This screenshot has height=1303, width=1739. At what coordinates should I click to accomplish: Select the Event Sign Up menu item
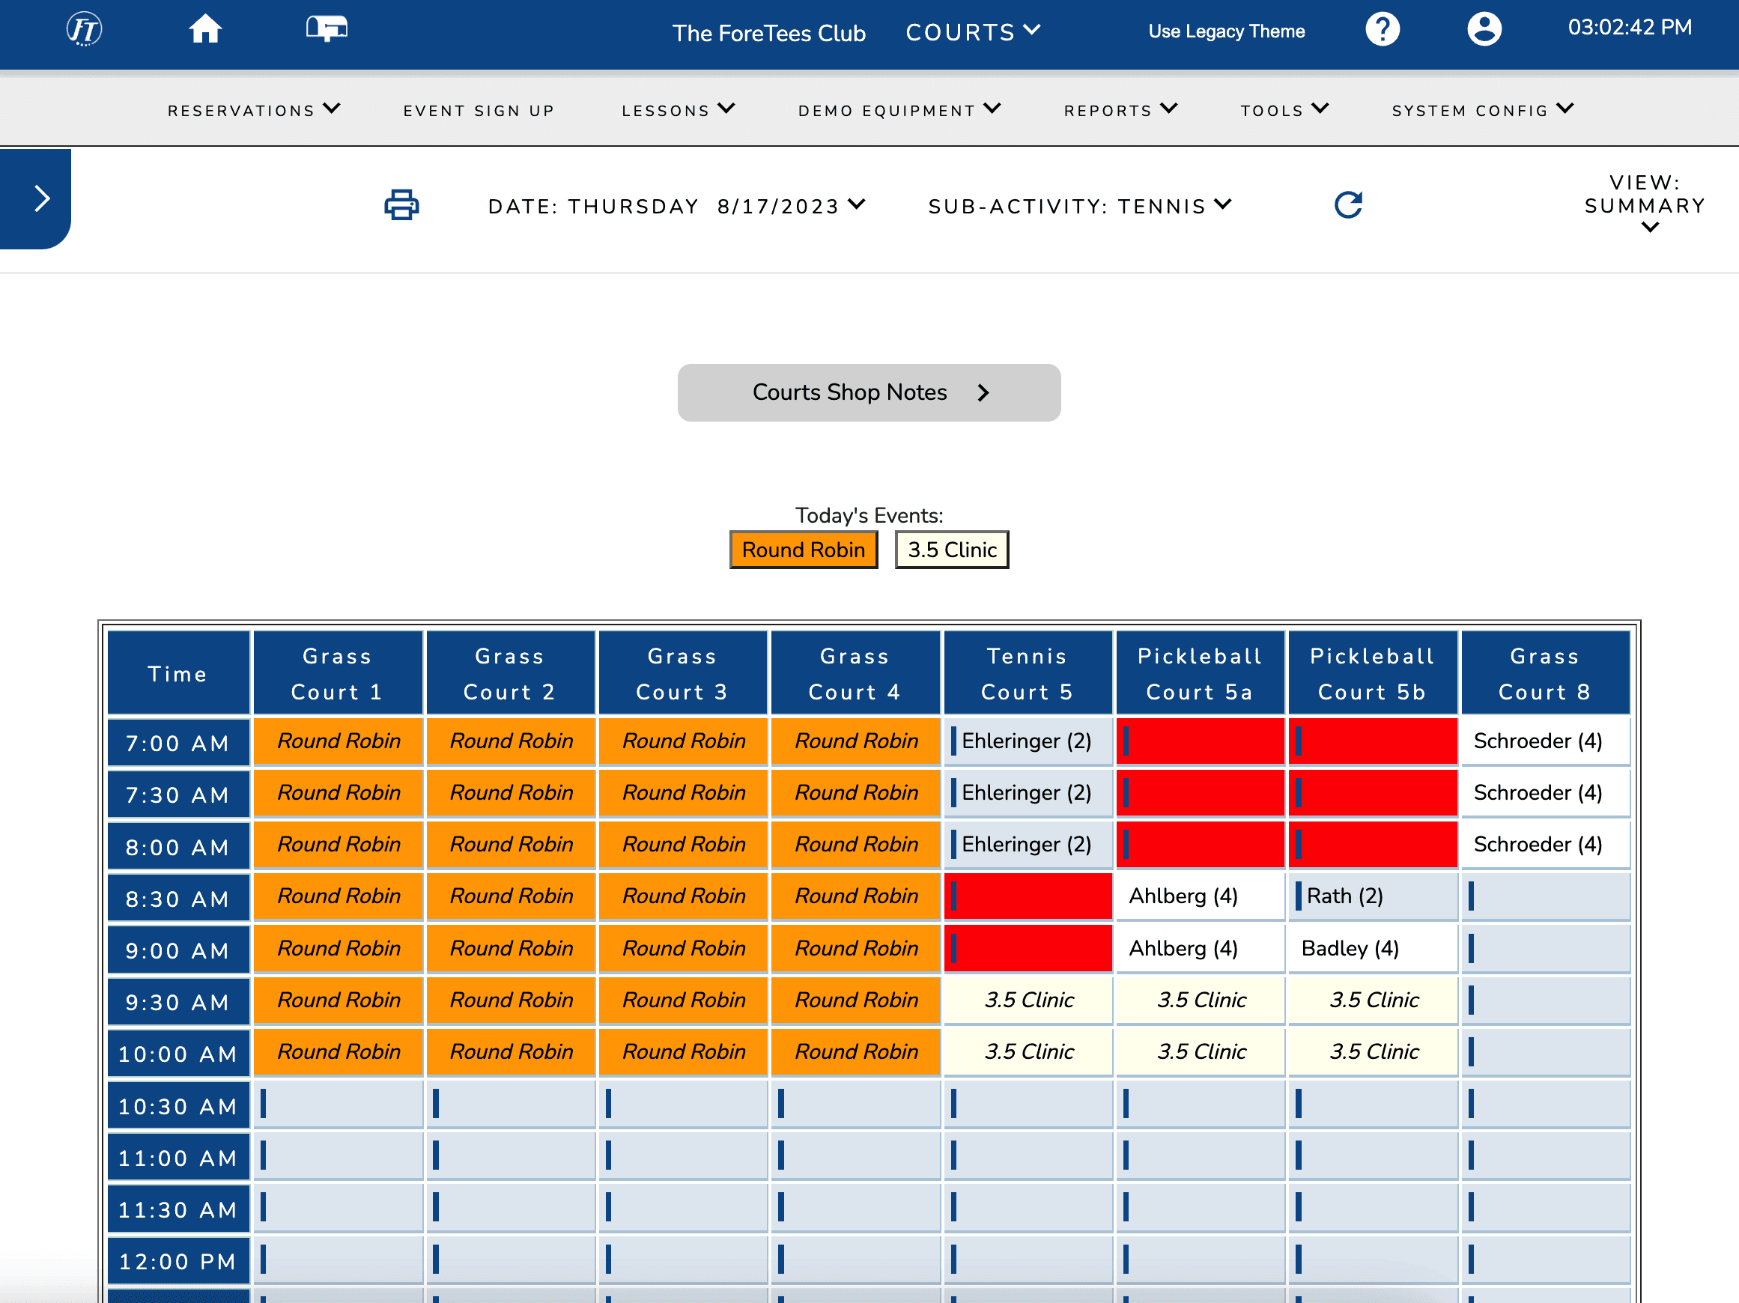479,111
